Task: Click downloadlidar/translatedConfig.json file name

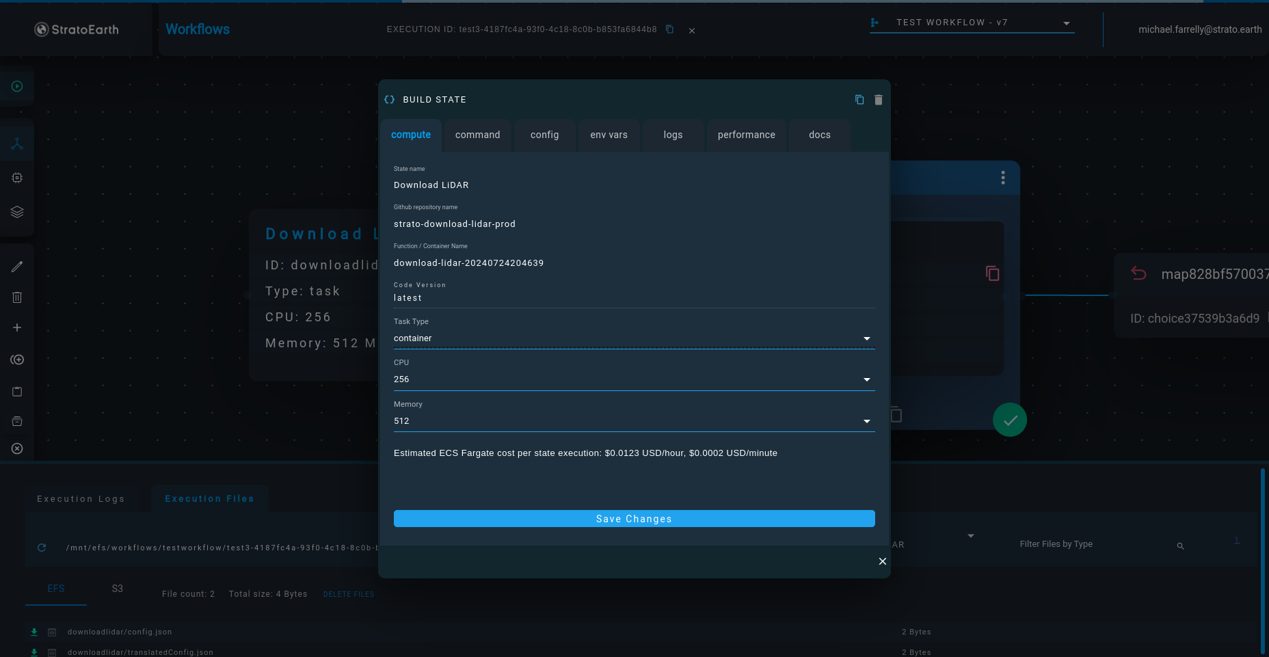Action: (x=140, y=653)
